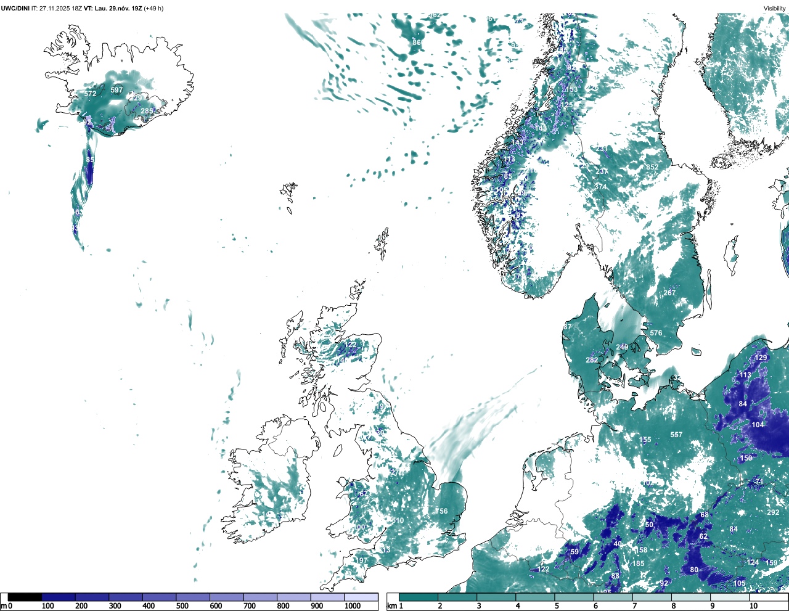Click the 7–8 km pale teal swatch
Image resolution: width=789 pixels, height=611 pixels.
653,597
